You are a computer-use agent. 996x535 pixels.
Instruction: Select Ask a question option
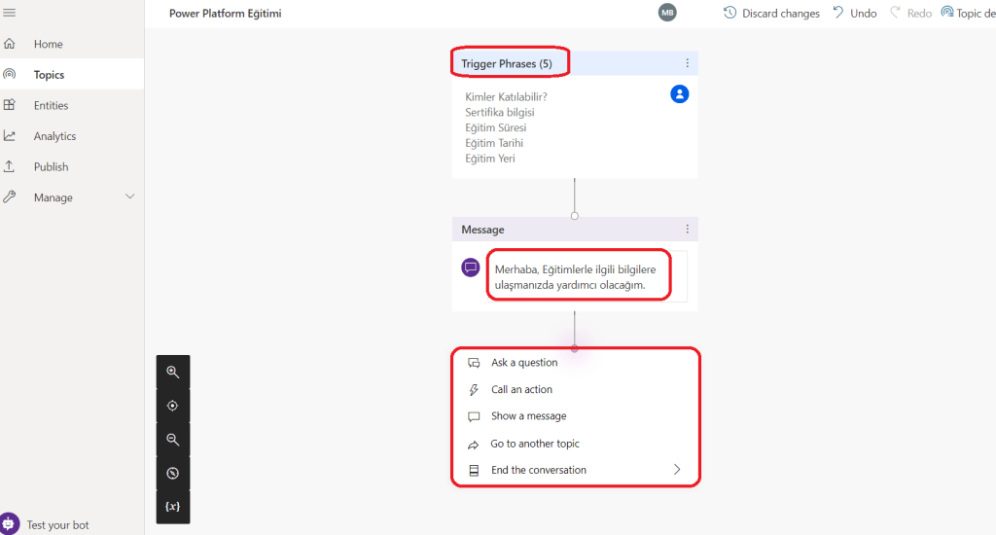(x=524, y=363)
